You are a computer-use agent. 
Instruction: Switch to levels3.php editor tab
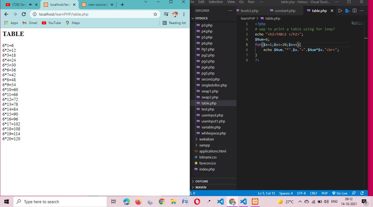249,11
